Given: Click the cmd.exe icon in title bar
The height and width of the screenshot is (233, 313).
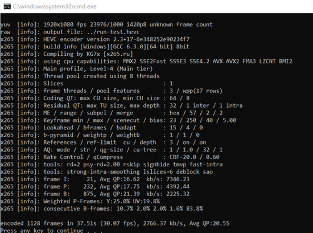Looking at the screenshot, I should click(x=7, y=6).
